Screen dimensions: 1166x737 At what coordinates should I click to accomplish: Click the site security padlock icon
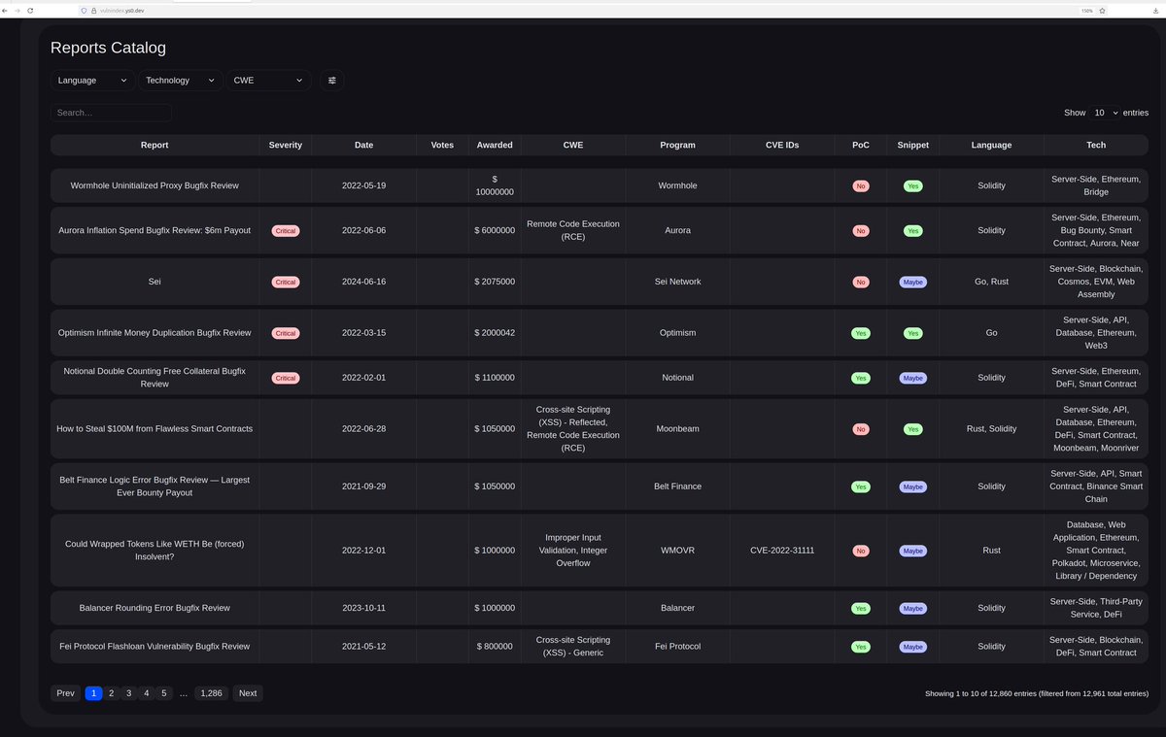point(94,10)
